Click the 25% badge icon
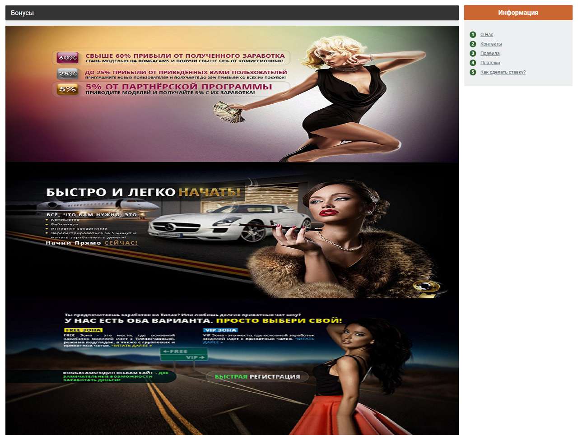 pos(68,74)
